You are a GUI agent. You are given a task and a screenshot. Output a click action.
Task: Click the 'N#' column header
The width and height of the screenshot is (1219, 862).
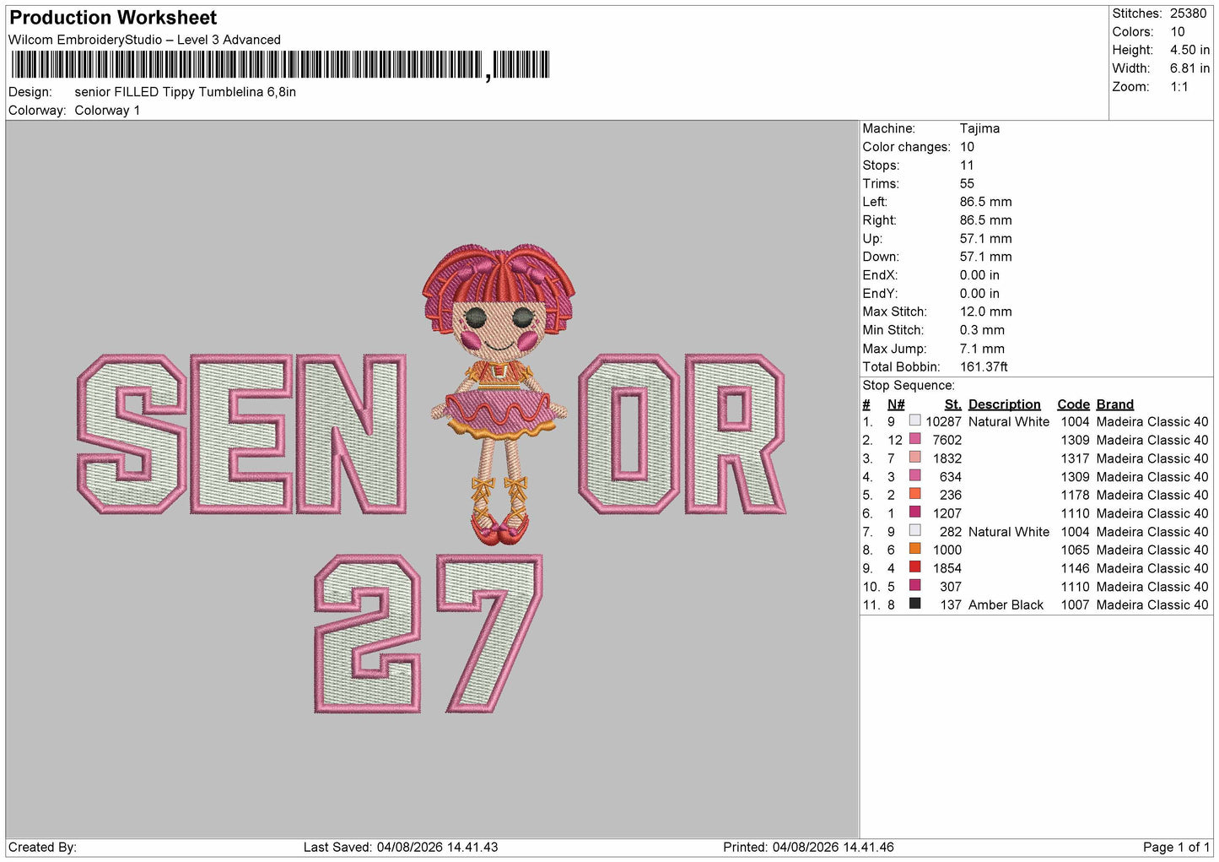click(896, 404)
